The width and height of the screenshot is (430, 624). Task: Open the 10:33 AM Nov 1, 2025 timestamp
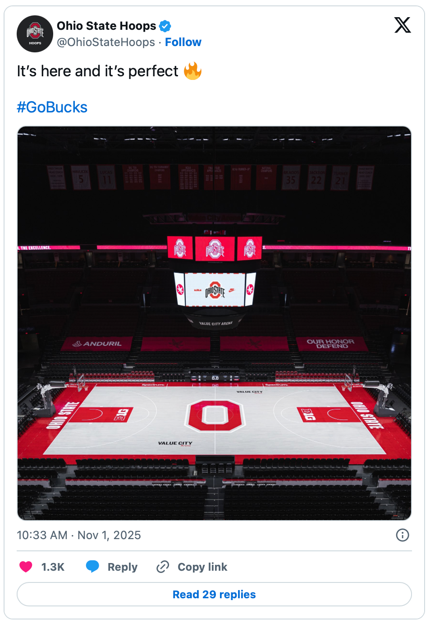(x=79, y=535)
